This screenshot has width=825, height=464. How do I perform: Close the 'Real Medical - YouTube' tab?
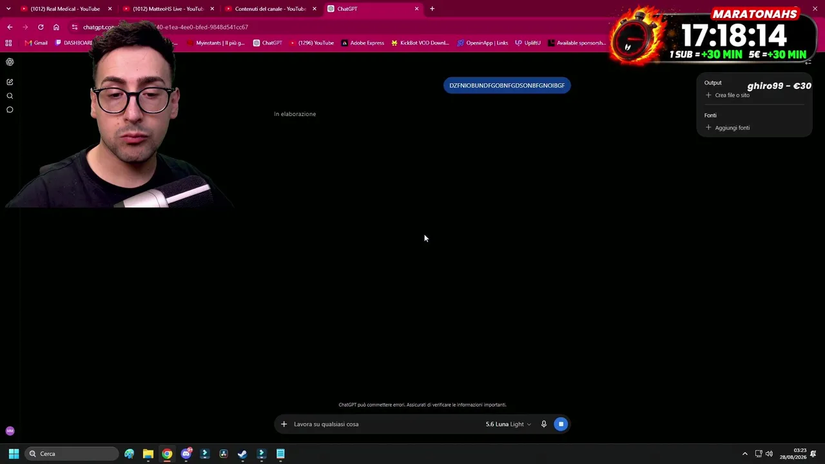tap(110, 9)
